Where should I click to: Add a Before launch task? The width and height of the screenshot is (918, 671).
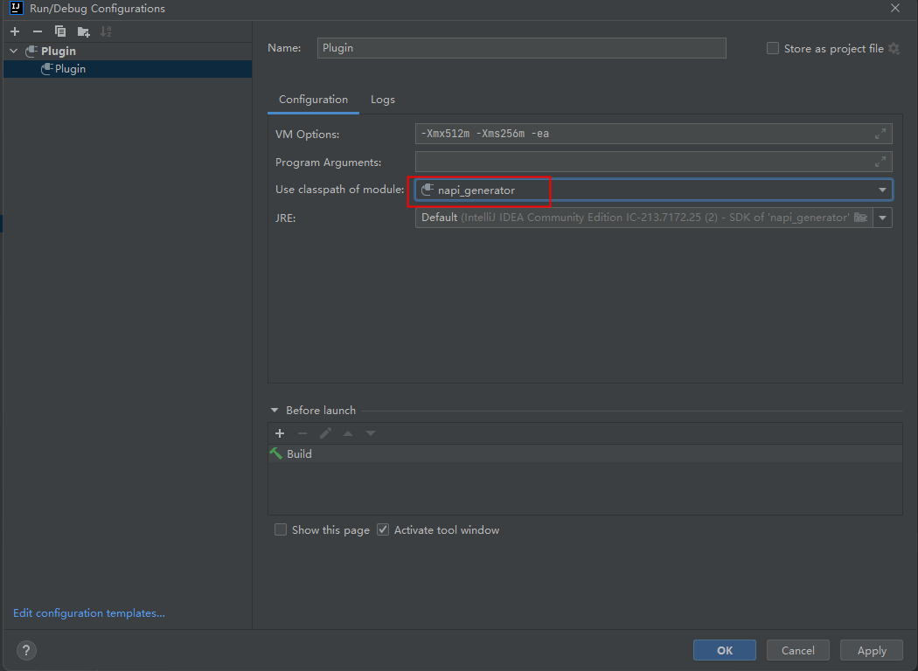(280, 433)
